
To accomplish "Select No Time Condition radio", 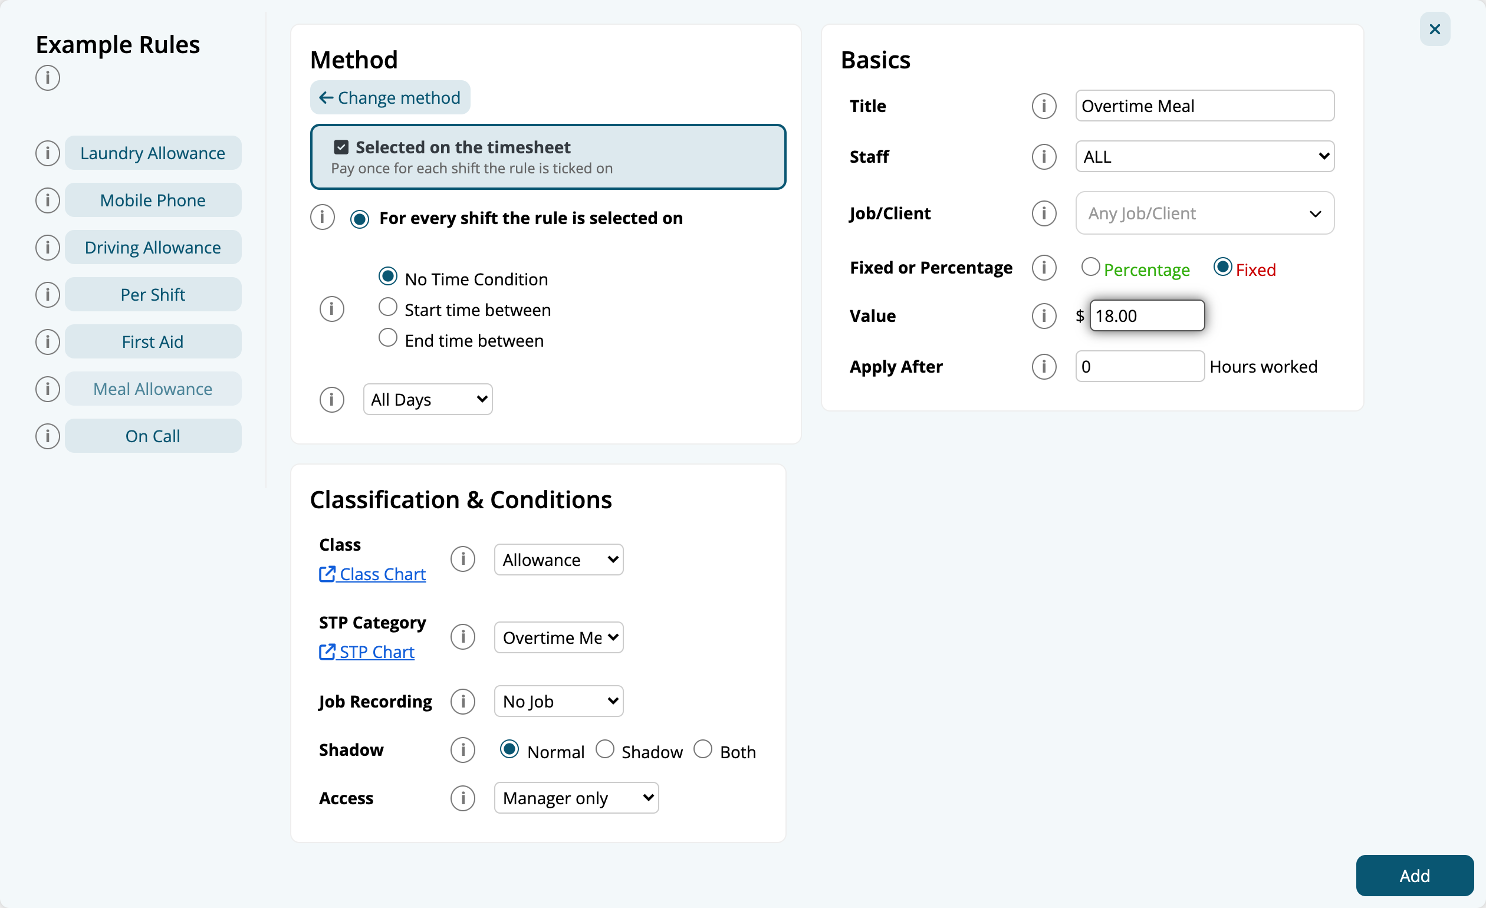I will click(x=388, y=276).
